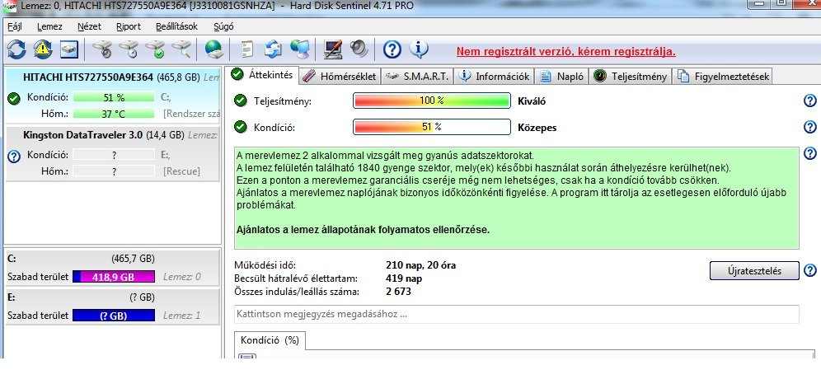The height and width of the screenshot is (379, 821).
Task: Open the Beállítások menu
Action: pyautogui.click(x=176, y=26)
